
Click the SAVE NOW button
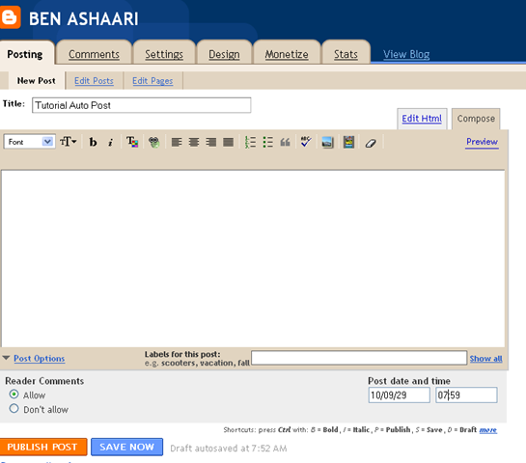(126, 447)
